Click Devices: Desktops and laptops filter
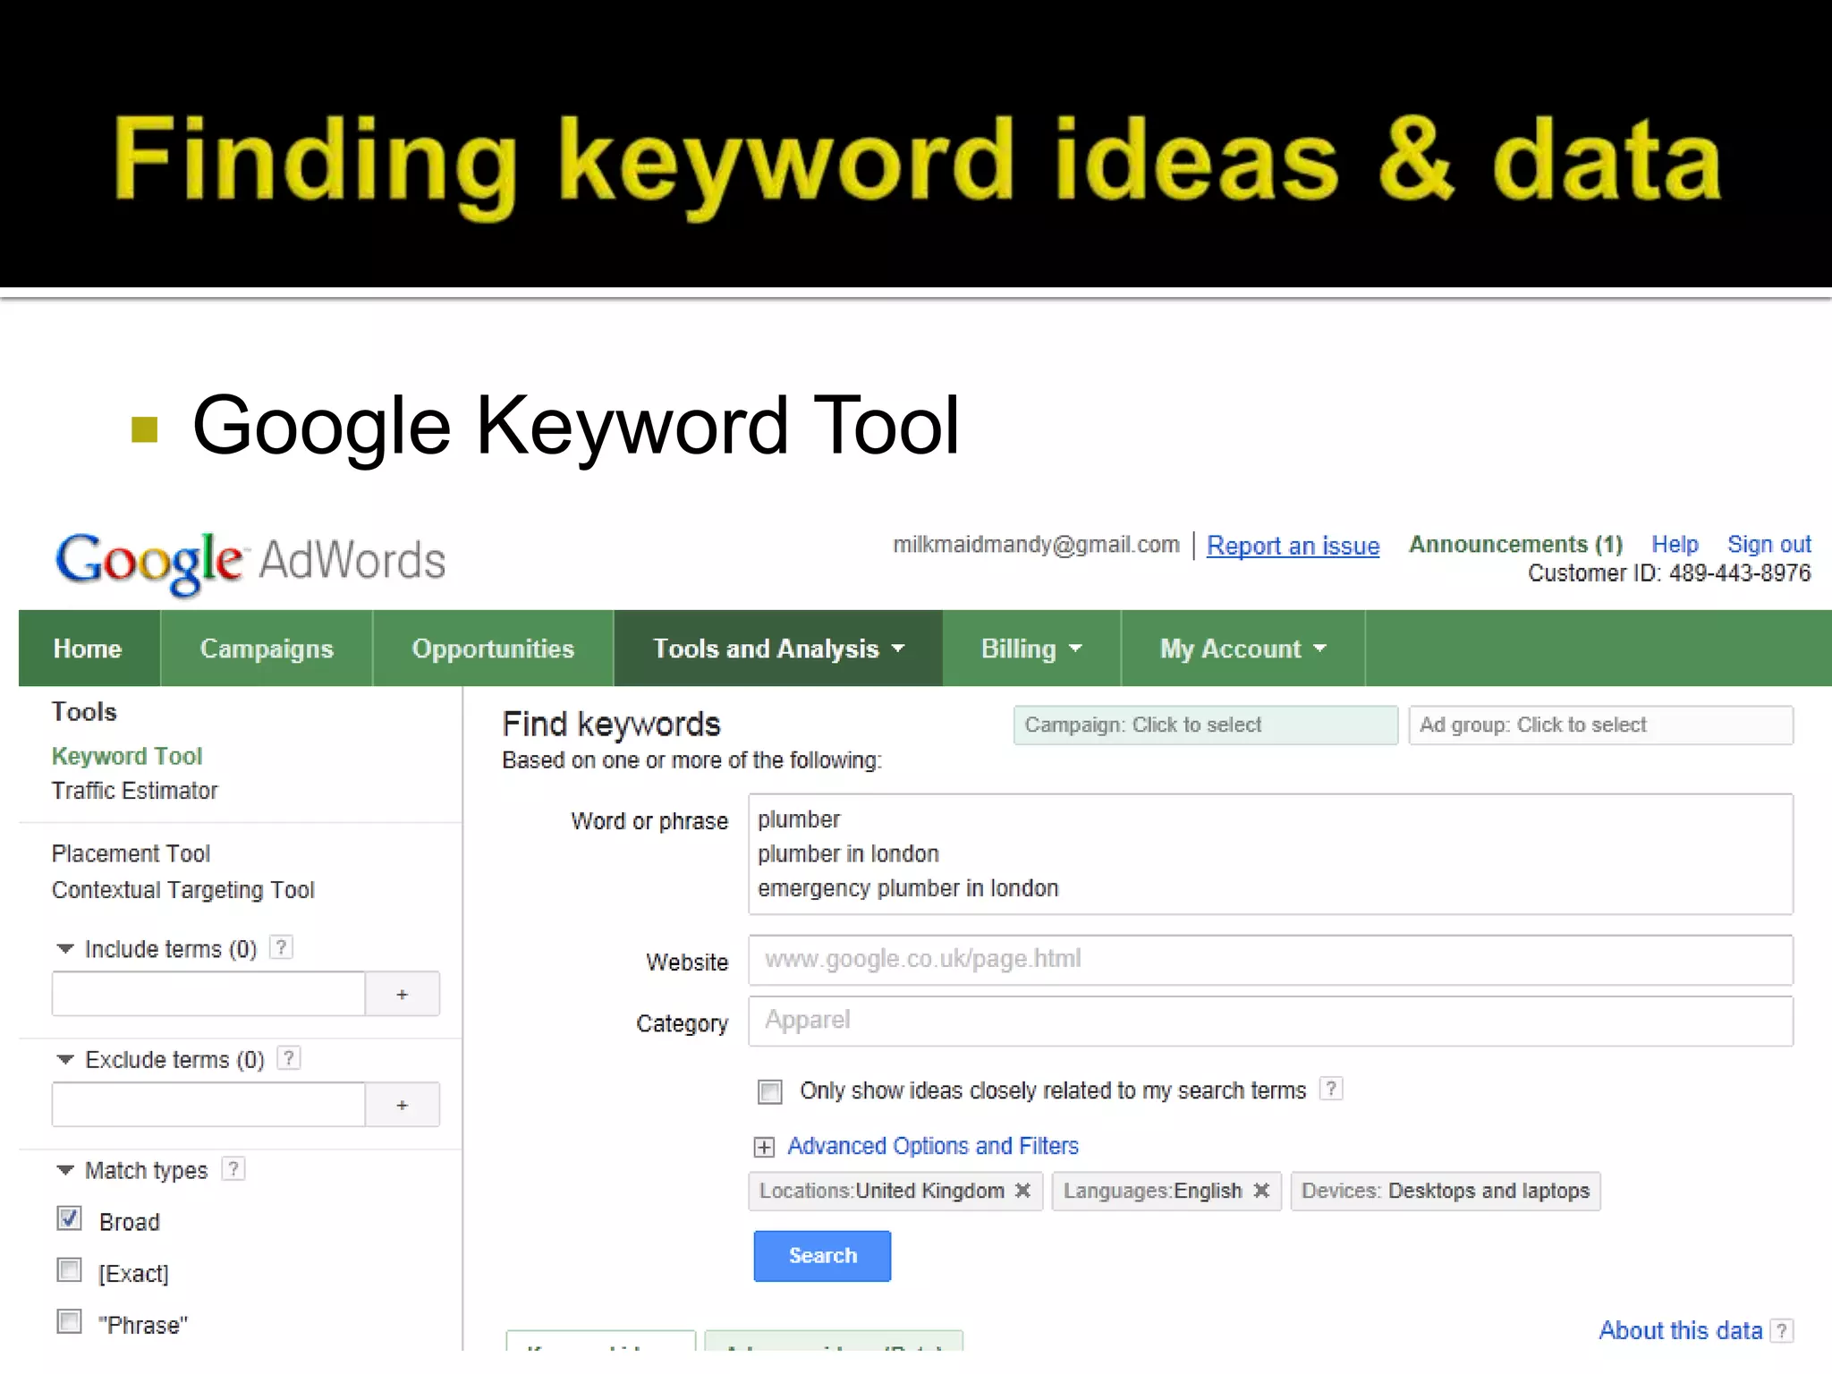This screenshot has height=1374, width=1832. tap(1446, 1192)
